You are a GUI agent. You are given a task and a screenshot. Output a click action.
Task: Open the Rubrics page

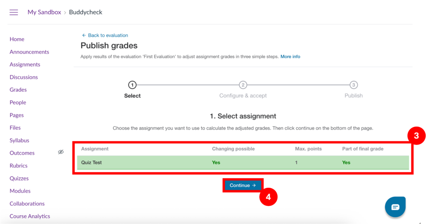coord(18,165)
